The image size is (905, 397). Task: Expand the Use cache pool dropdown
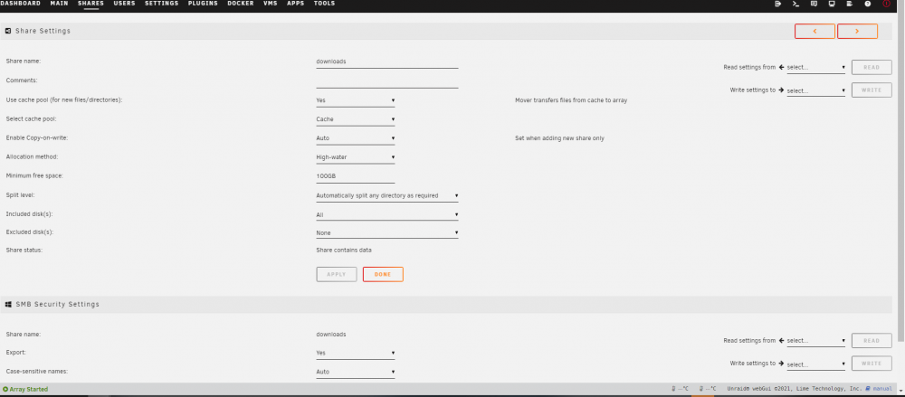pos(356,100)
